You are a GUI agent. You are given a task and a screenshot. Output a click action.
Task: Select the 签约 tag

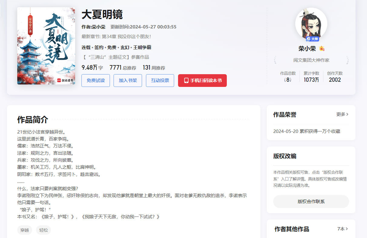pos(99,47)
